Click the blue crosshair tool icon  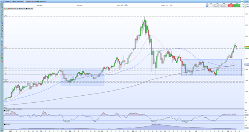2,34
